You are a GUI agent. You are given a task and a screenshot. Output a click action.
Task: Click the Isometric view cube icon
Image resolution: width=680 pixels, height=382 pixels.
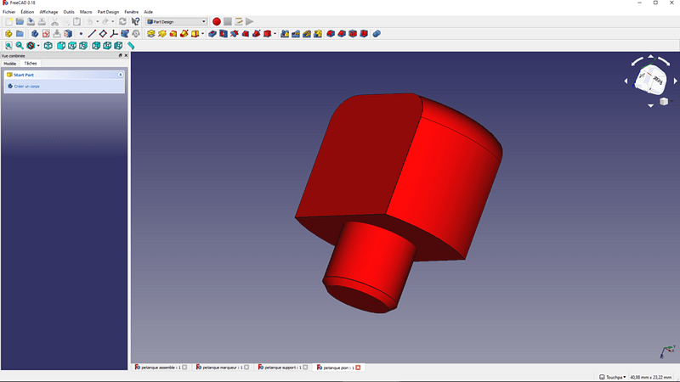(48, 46)
